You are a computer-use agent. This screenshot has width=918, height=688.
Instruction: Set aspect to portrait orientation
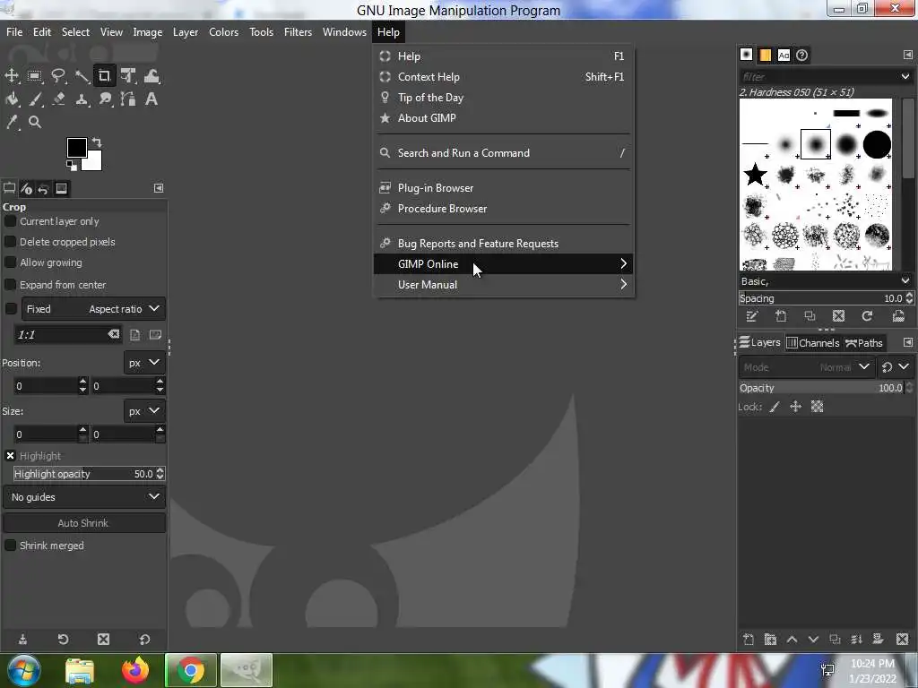(134, 335)
